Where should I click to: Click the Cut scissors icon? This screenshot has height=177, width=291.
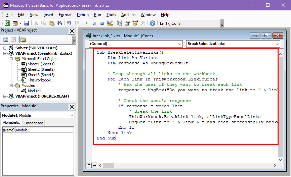[36, 23]
